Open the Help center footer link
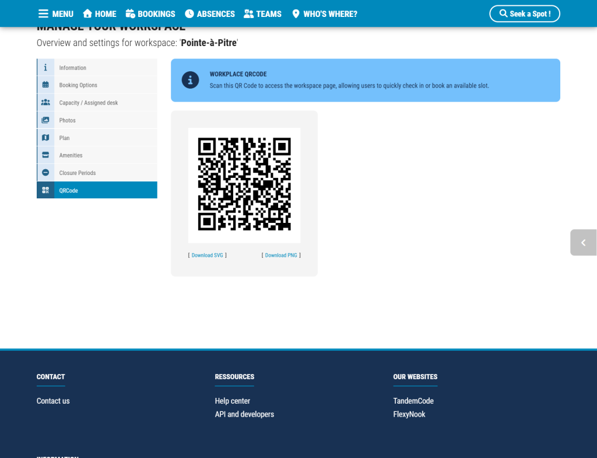Viewport: 597px width, 458px height. point(232,401)
